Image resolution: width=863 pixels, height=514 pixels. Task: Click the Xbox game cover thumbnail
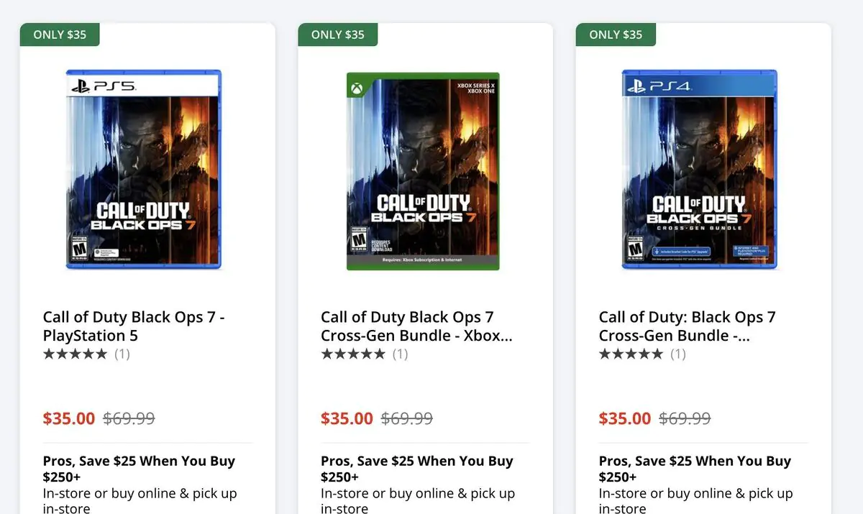(x=423, y=170)
